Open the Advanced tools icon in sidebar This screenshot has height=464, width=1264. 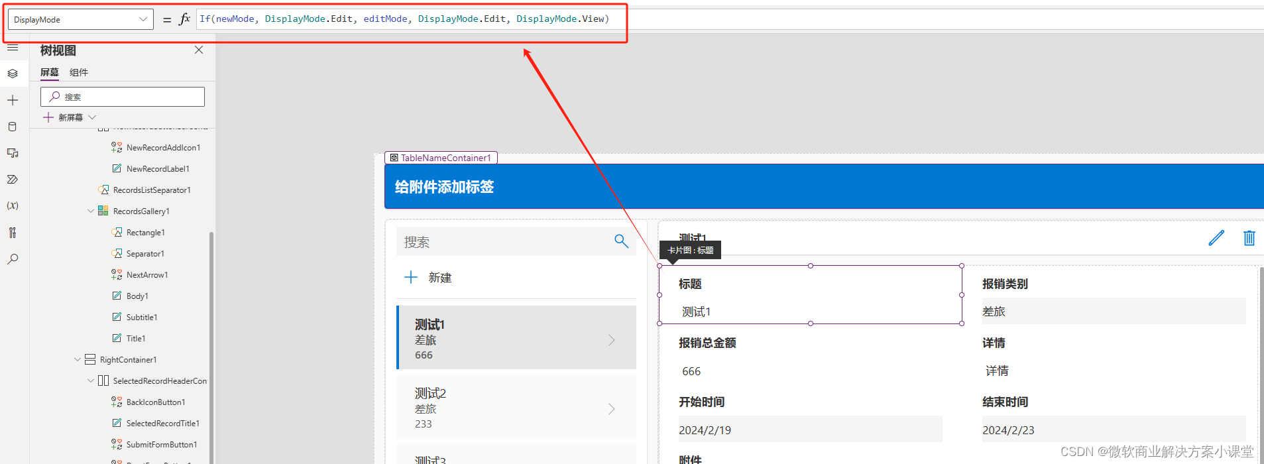tap(13, 233)
